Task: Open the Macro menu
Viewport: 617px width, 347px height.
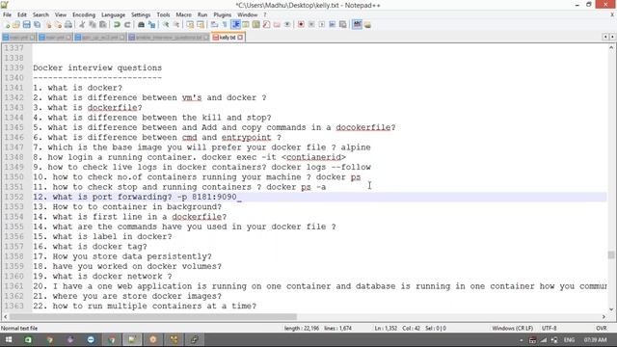Action: pos(184,15)
